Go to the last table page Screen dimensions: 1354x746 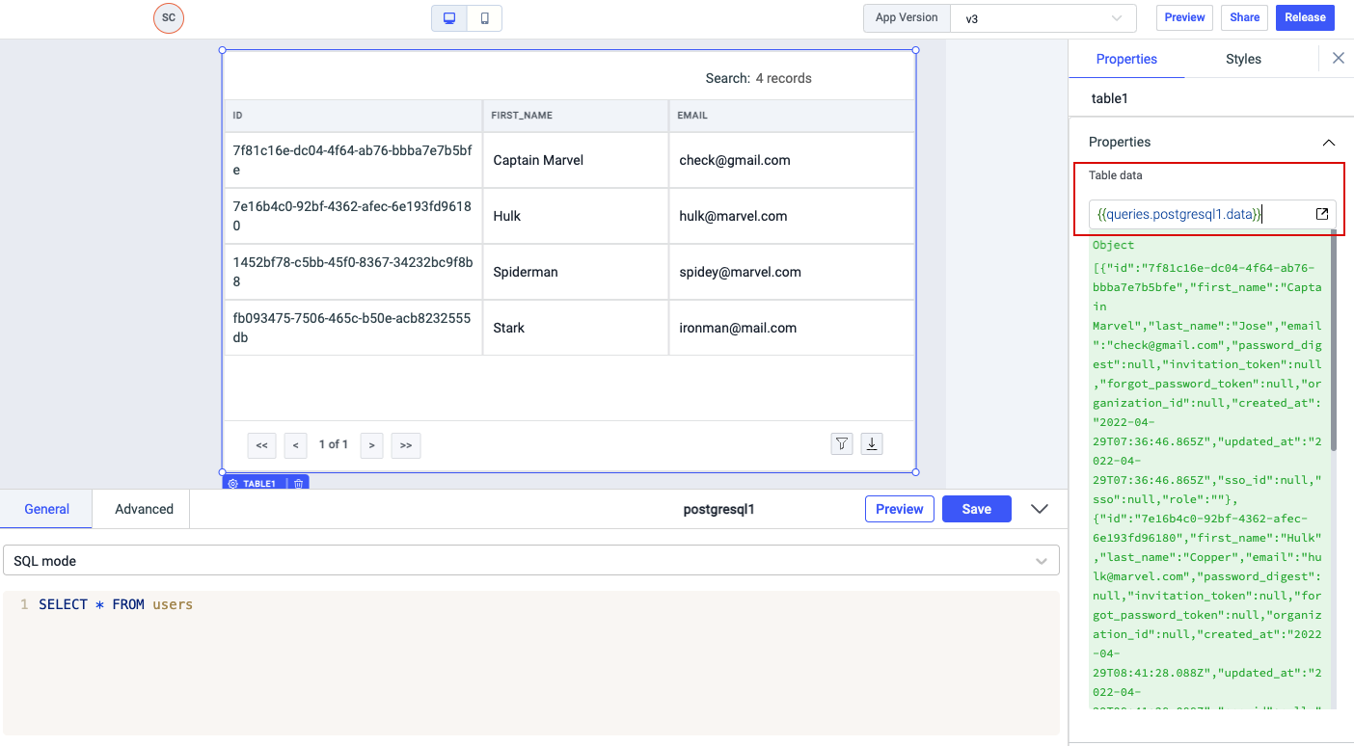[x=406, y=445]
